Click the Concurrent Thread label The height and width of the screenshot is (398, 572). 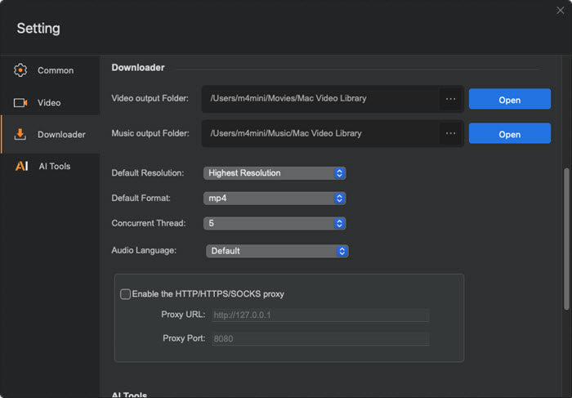point(149,223)
